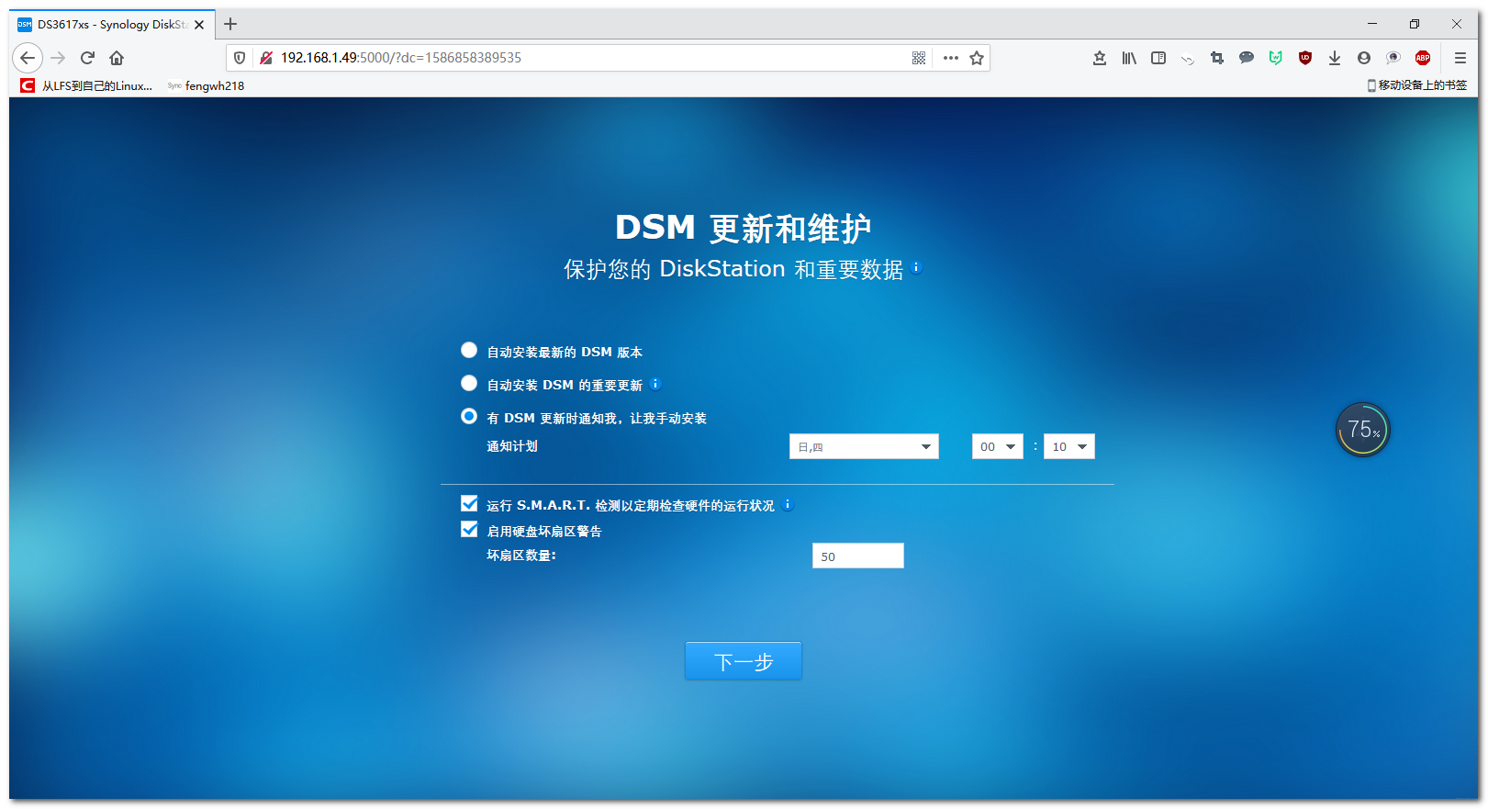Open the hour dropdown showing 00

[998, 446]
